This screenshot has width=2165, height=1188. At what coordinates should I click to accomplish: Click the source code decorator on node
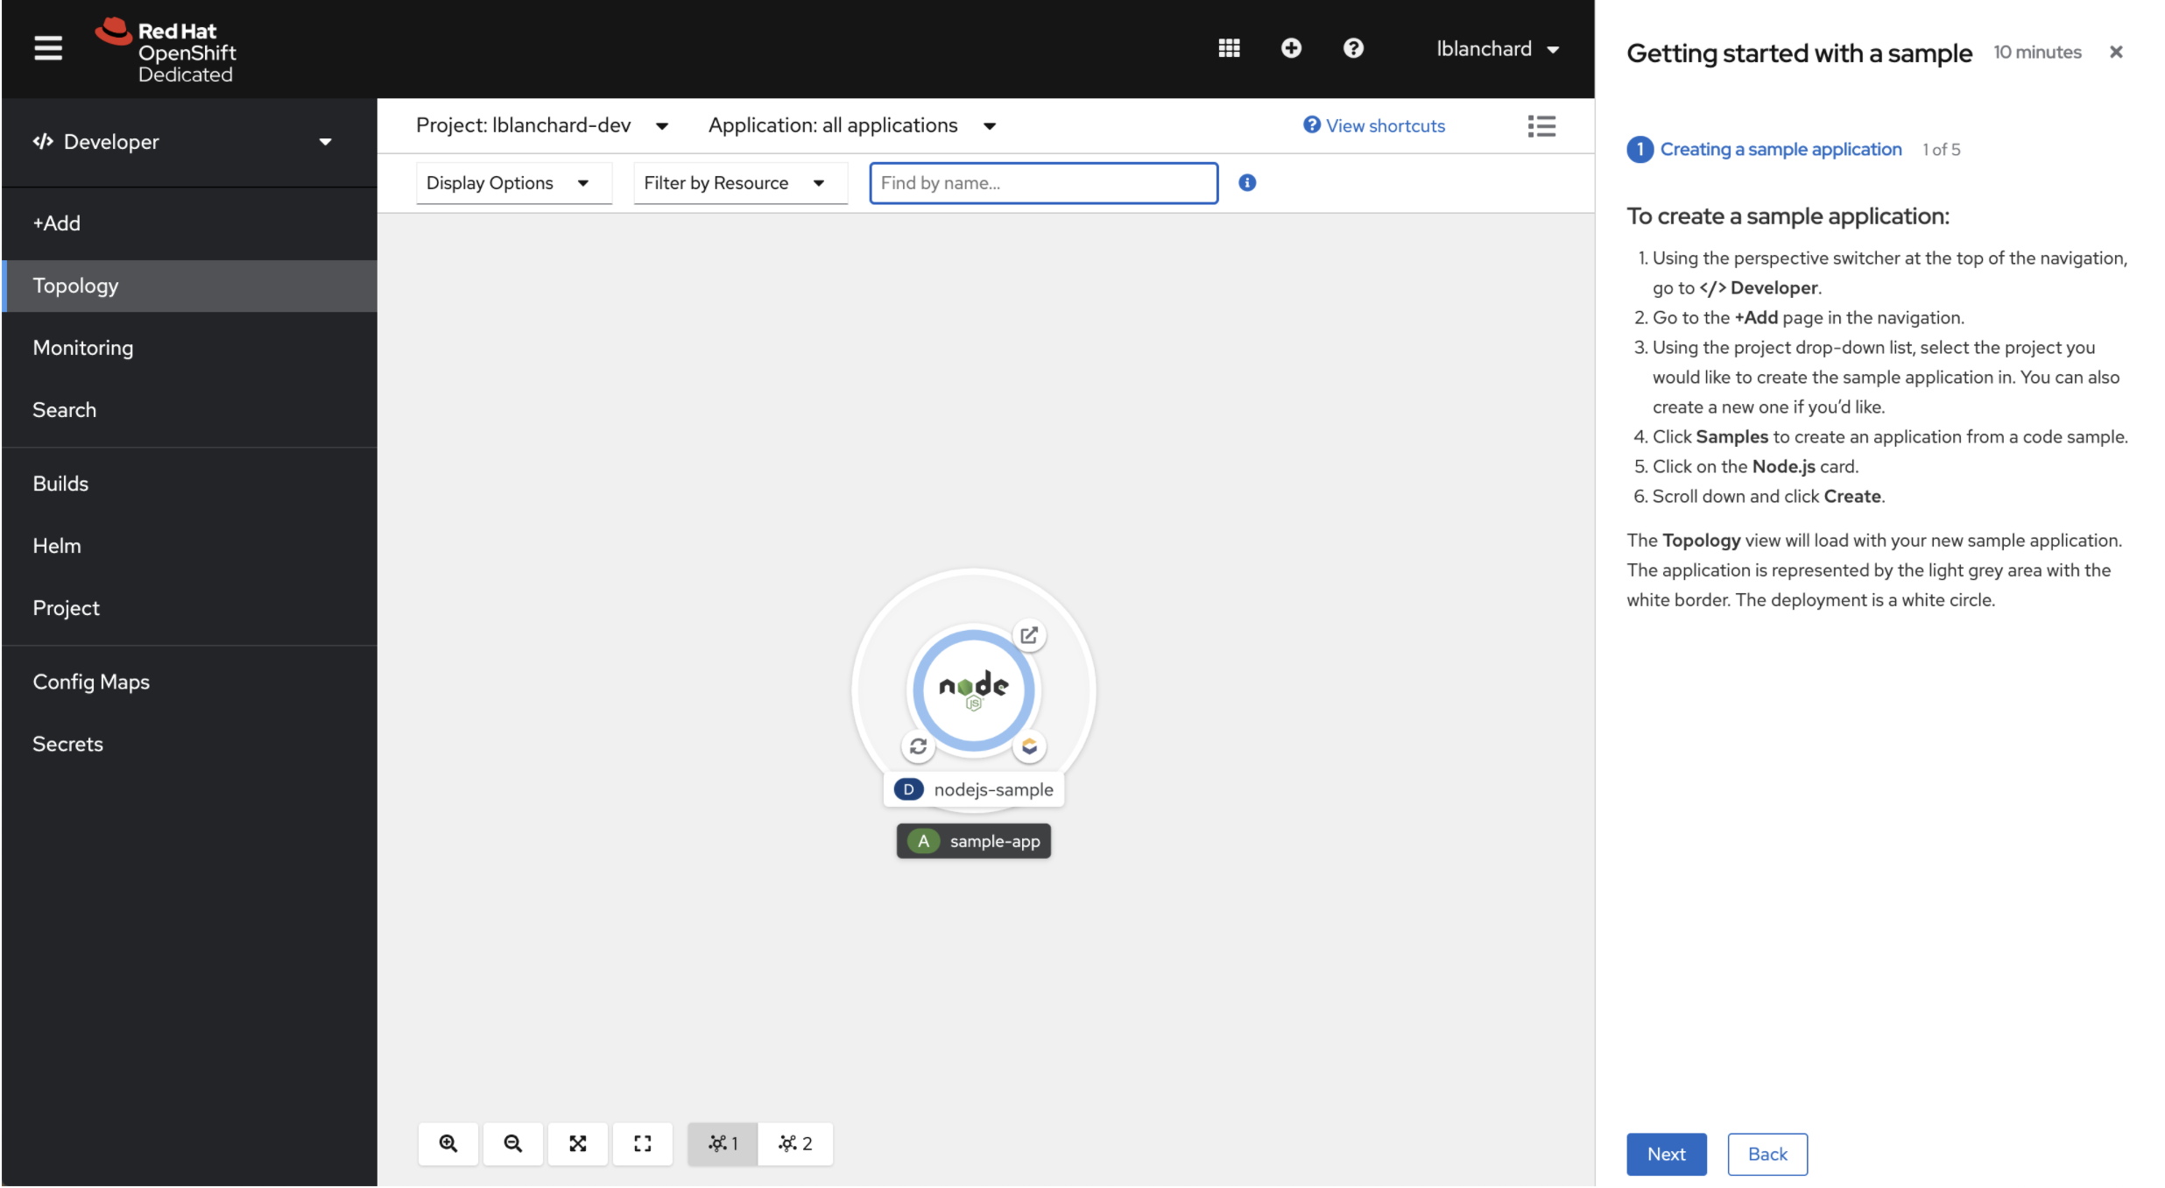click(x=1029, y=746)
